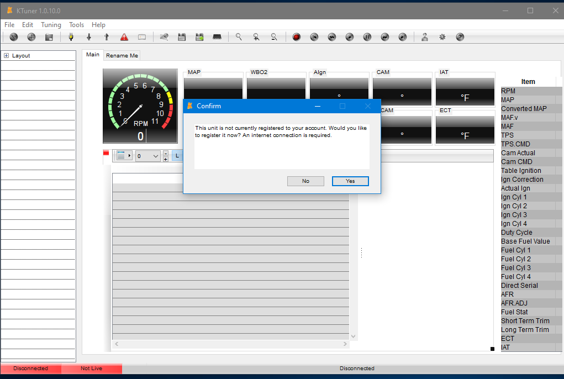Click the magnifier search icon in toolbar

coord(239,37)
